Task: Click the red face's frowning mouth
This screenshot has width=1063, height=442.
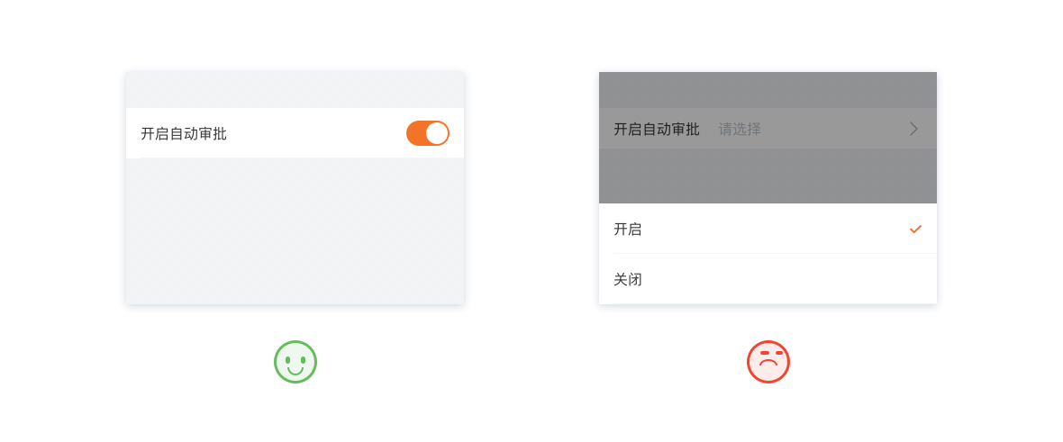Action: tap(768, 364)
